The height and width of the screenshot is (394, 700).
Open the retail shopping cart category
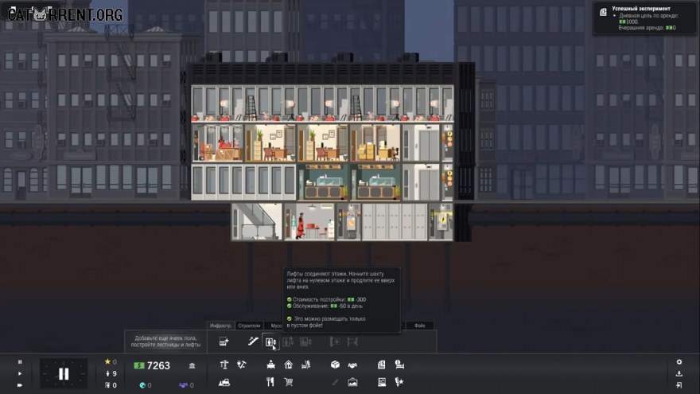(289, 382)
